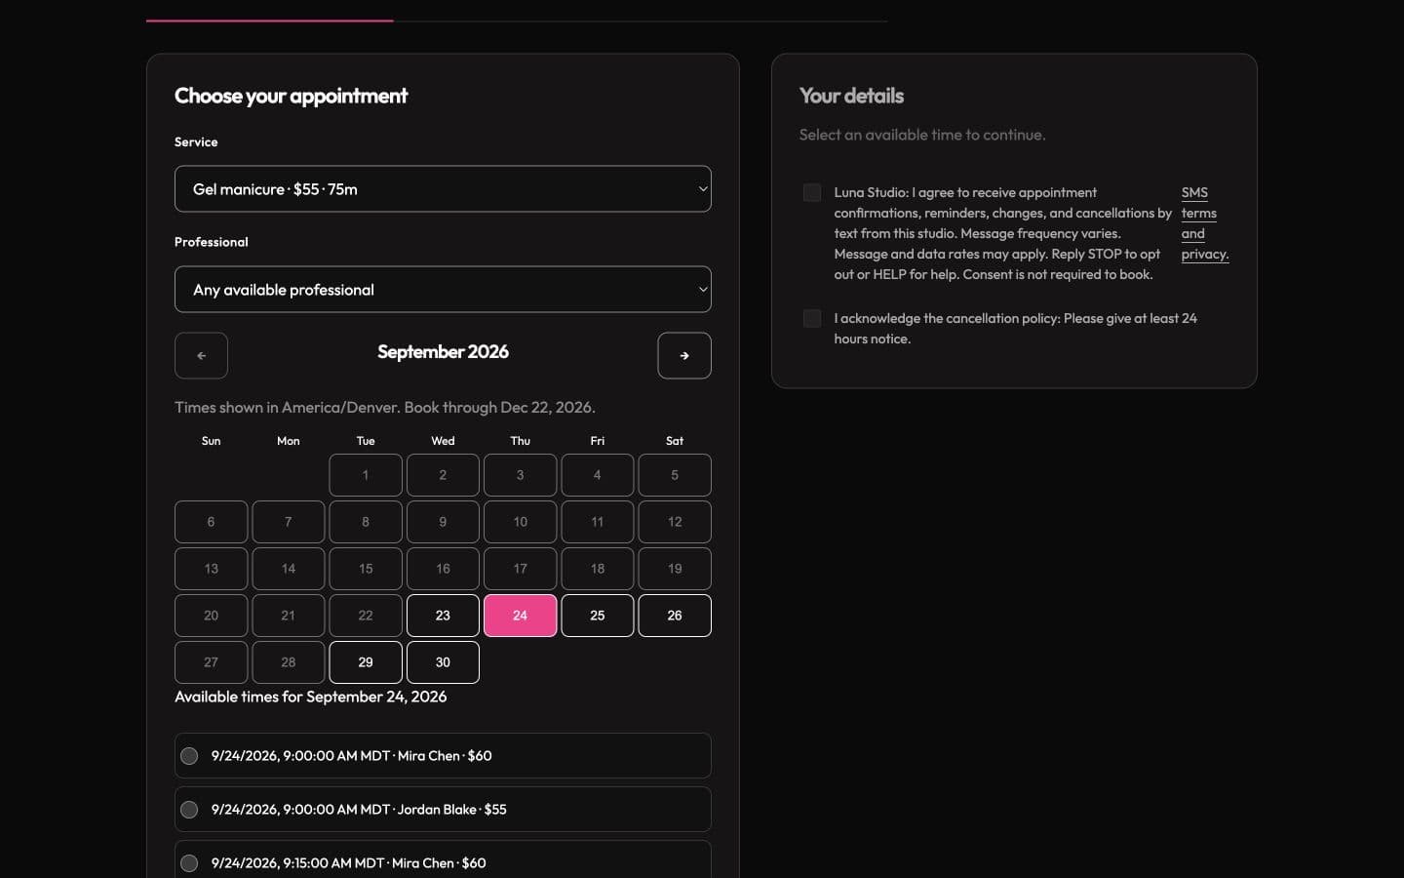Open the Service dropdown showing Gel manicure
The image size is (1404, 878).
pos(443,188)
